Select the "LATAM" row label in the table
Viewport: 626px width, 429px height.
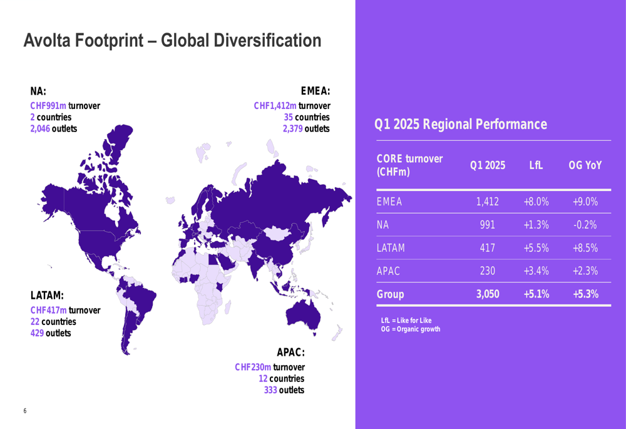391,248
